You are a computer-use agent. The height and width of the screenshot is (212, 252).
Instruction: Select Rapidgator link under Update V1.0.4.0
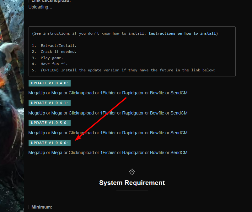133,93
